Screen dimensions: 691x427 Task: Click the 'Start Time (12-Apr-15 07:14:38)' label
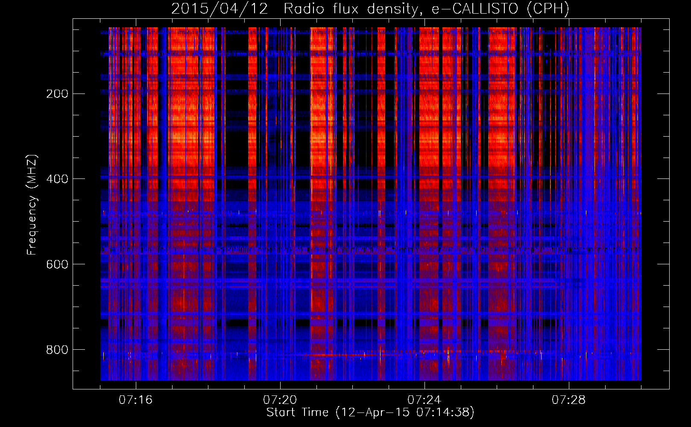[x=370, y=412]
